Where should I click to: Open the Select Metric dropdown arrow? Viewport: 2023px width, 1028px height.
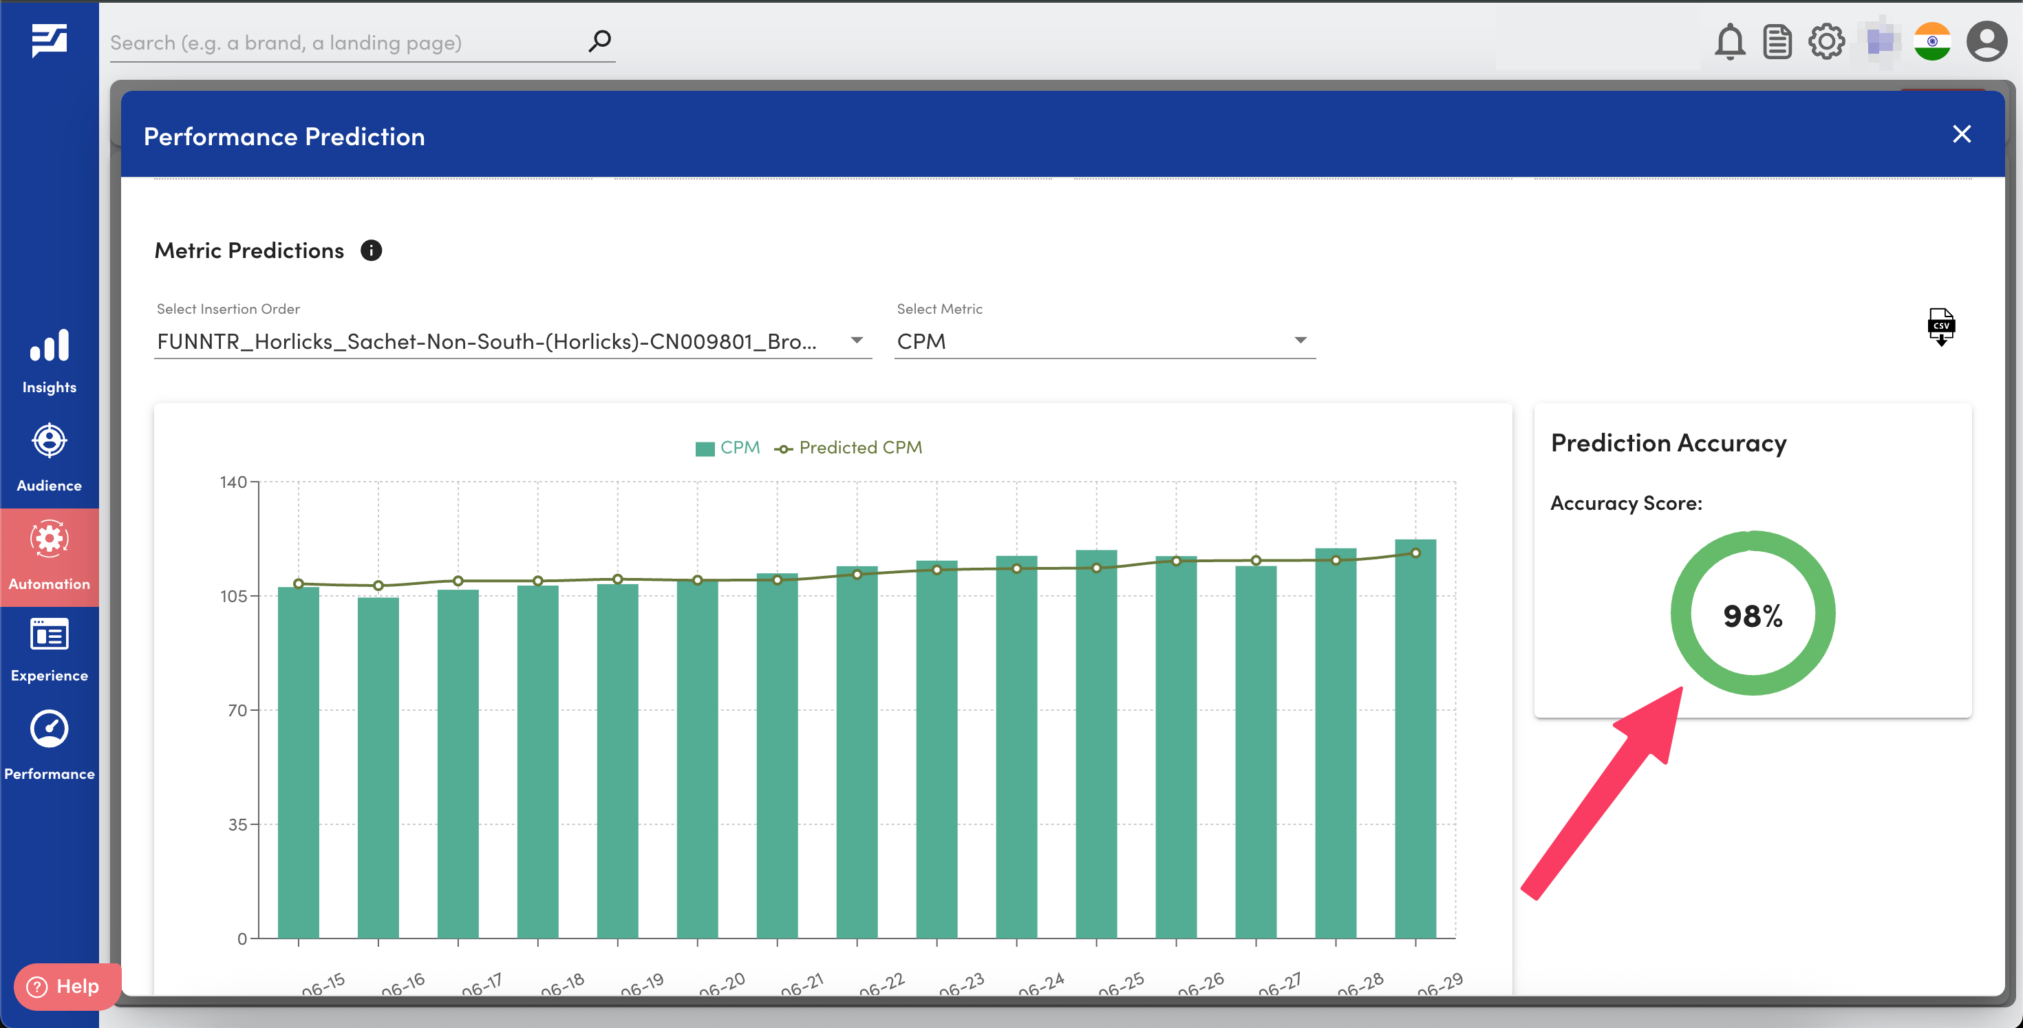point(1300,340)
